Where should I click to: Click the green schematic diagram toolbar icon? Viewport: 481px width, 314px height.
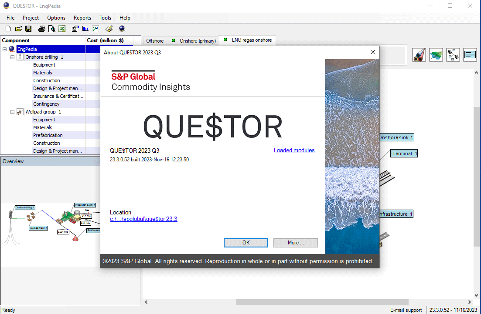(96, 29)
